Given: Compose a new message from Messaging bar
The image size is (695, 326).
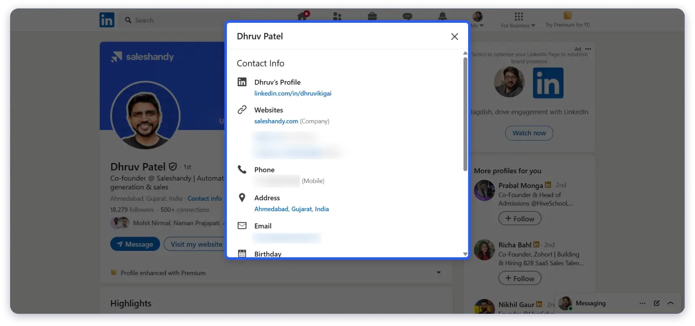Looking at the screenshot, I should 657,303.
